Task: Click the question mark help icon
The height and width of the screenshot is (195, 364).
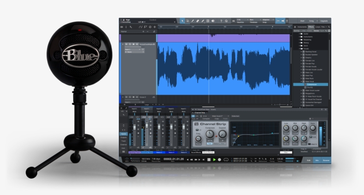Action: click(x=221, y=21)
